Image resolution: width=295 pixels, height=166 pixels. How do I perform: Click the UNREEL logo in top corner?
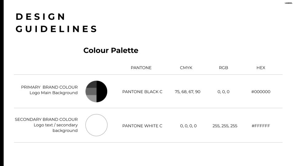289,3
